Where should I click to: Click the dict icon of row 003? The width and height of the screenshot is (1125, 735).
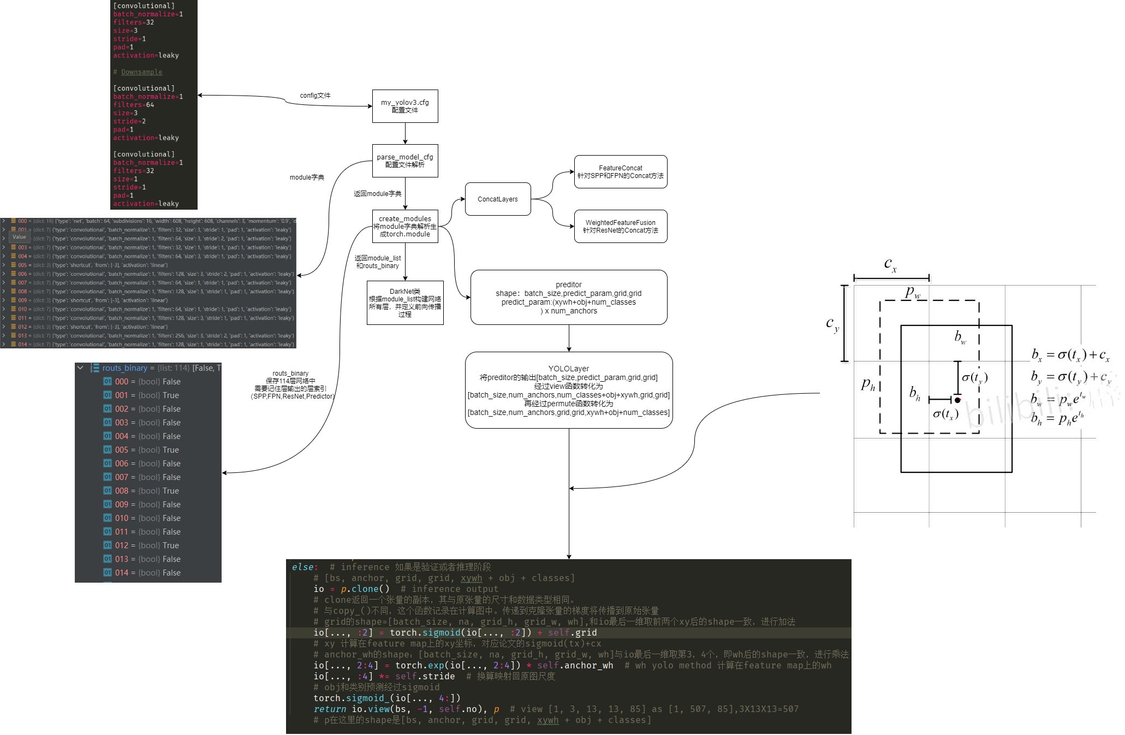13,247
